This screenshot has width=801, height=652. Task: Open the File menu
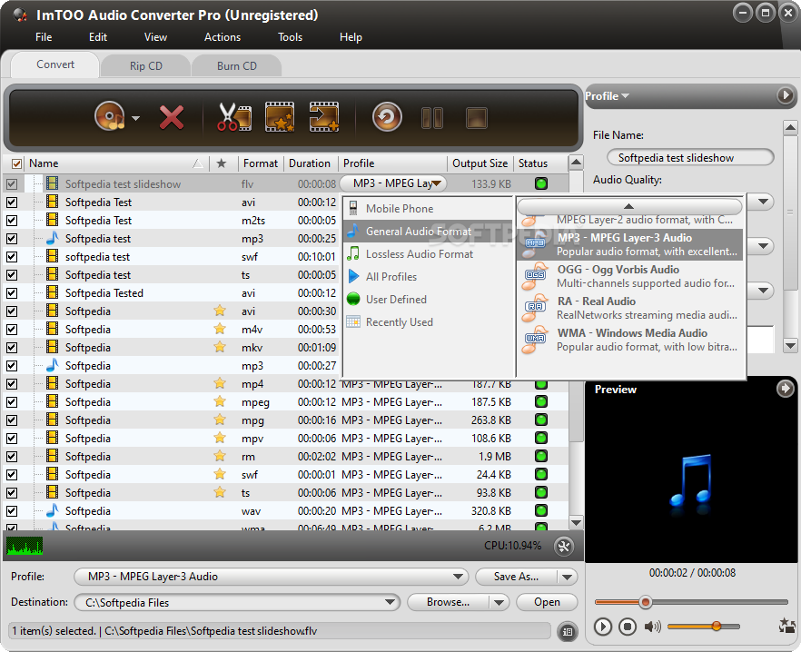point(44,37)
